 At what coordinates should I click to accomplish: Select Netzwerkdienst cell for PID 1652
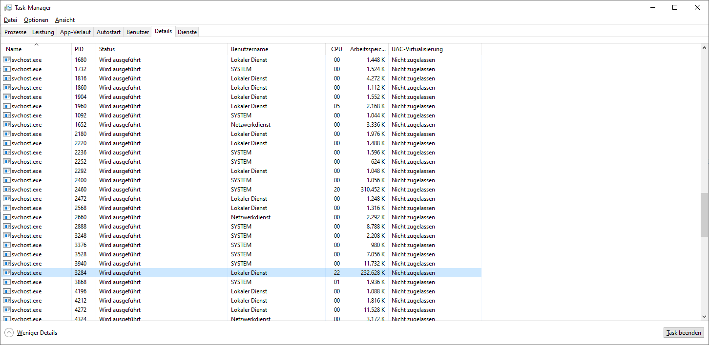point(250,125)
